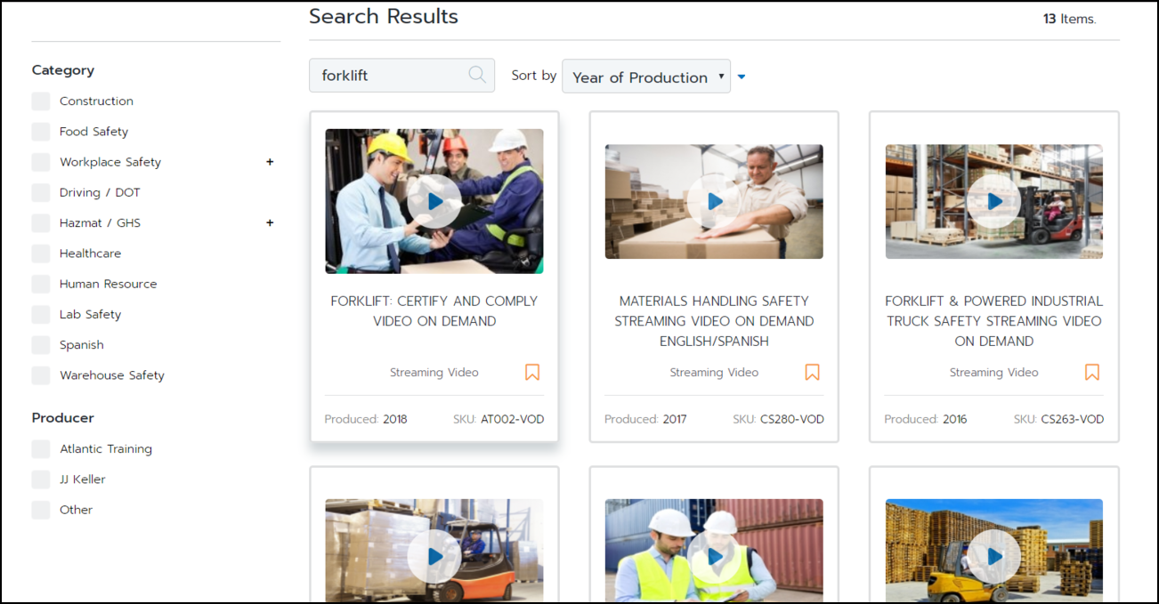Play the video with two hard-hat workers
This screenshot has height=604, width=1159.
[714, 556]
